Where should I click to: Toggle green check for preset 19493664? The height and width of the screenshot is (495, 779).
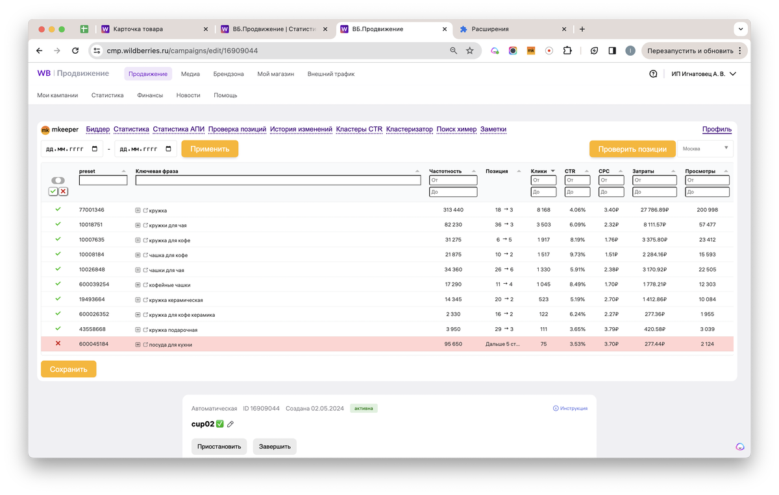coord(58,299)
